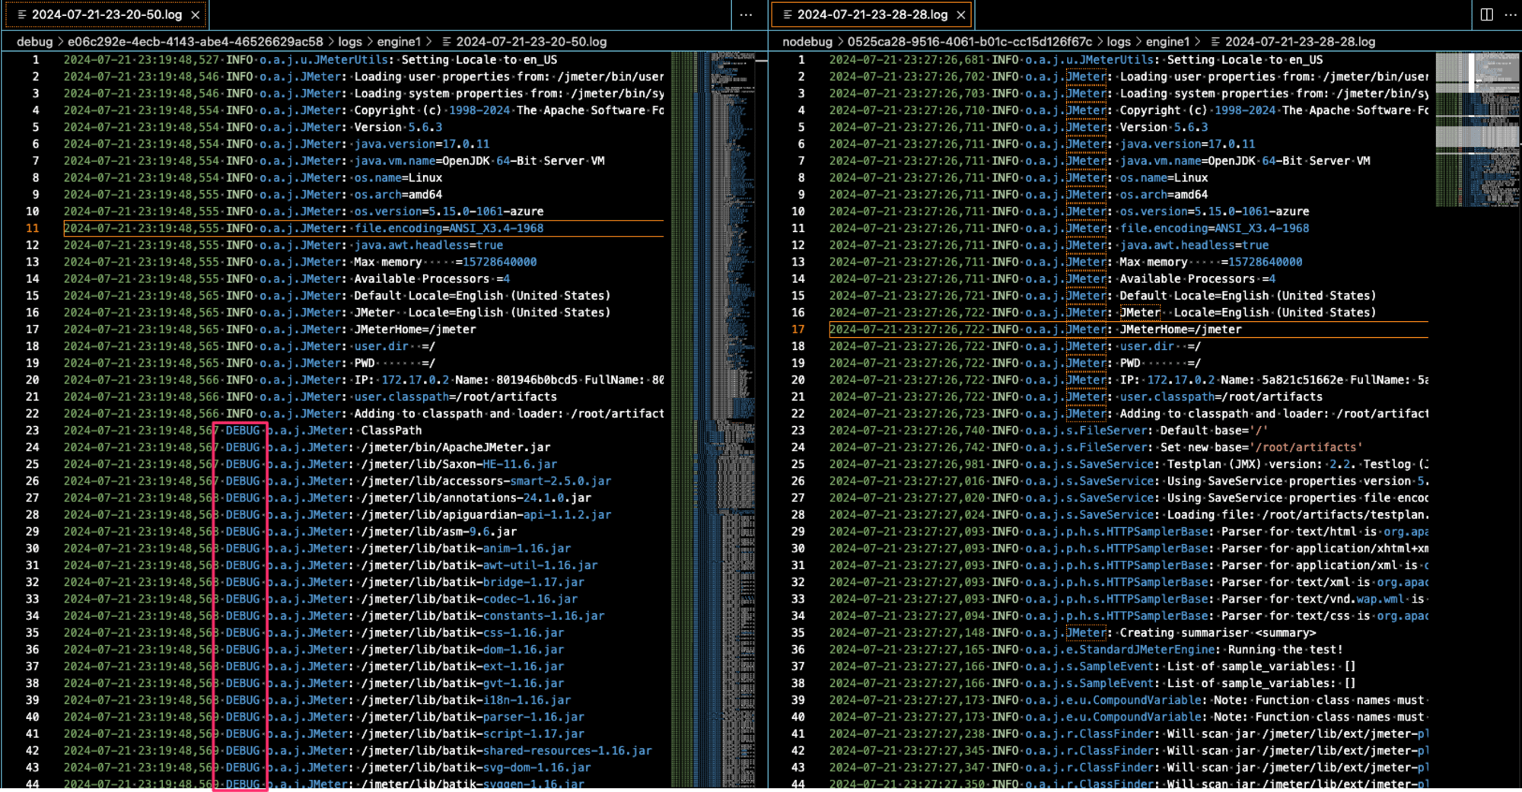Click 'Version 5.6.3' in left editor

point(398,127)
